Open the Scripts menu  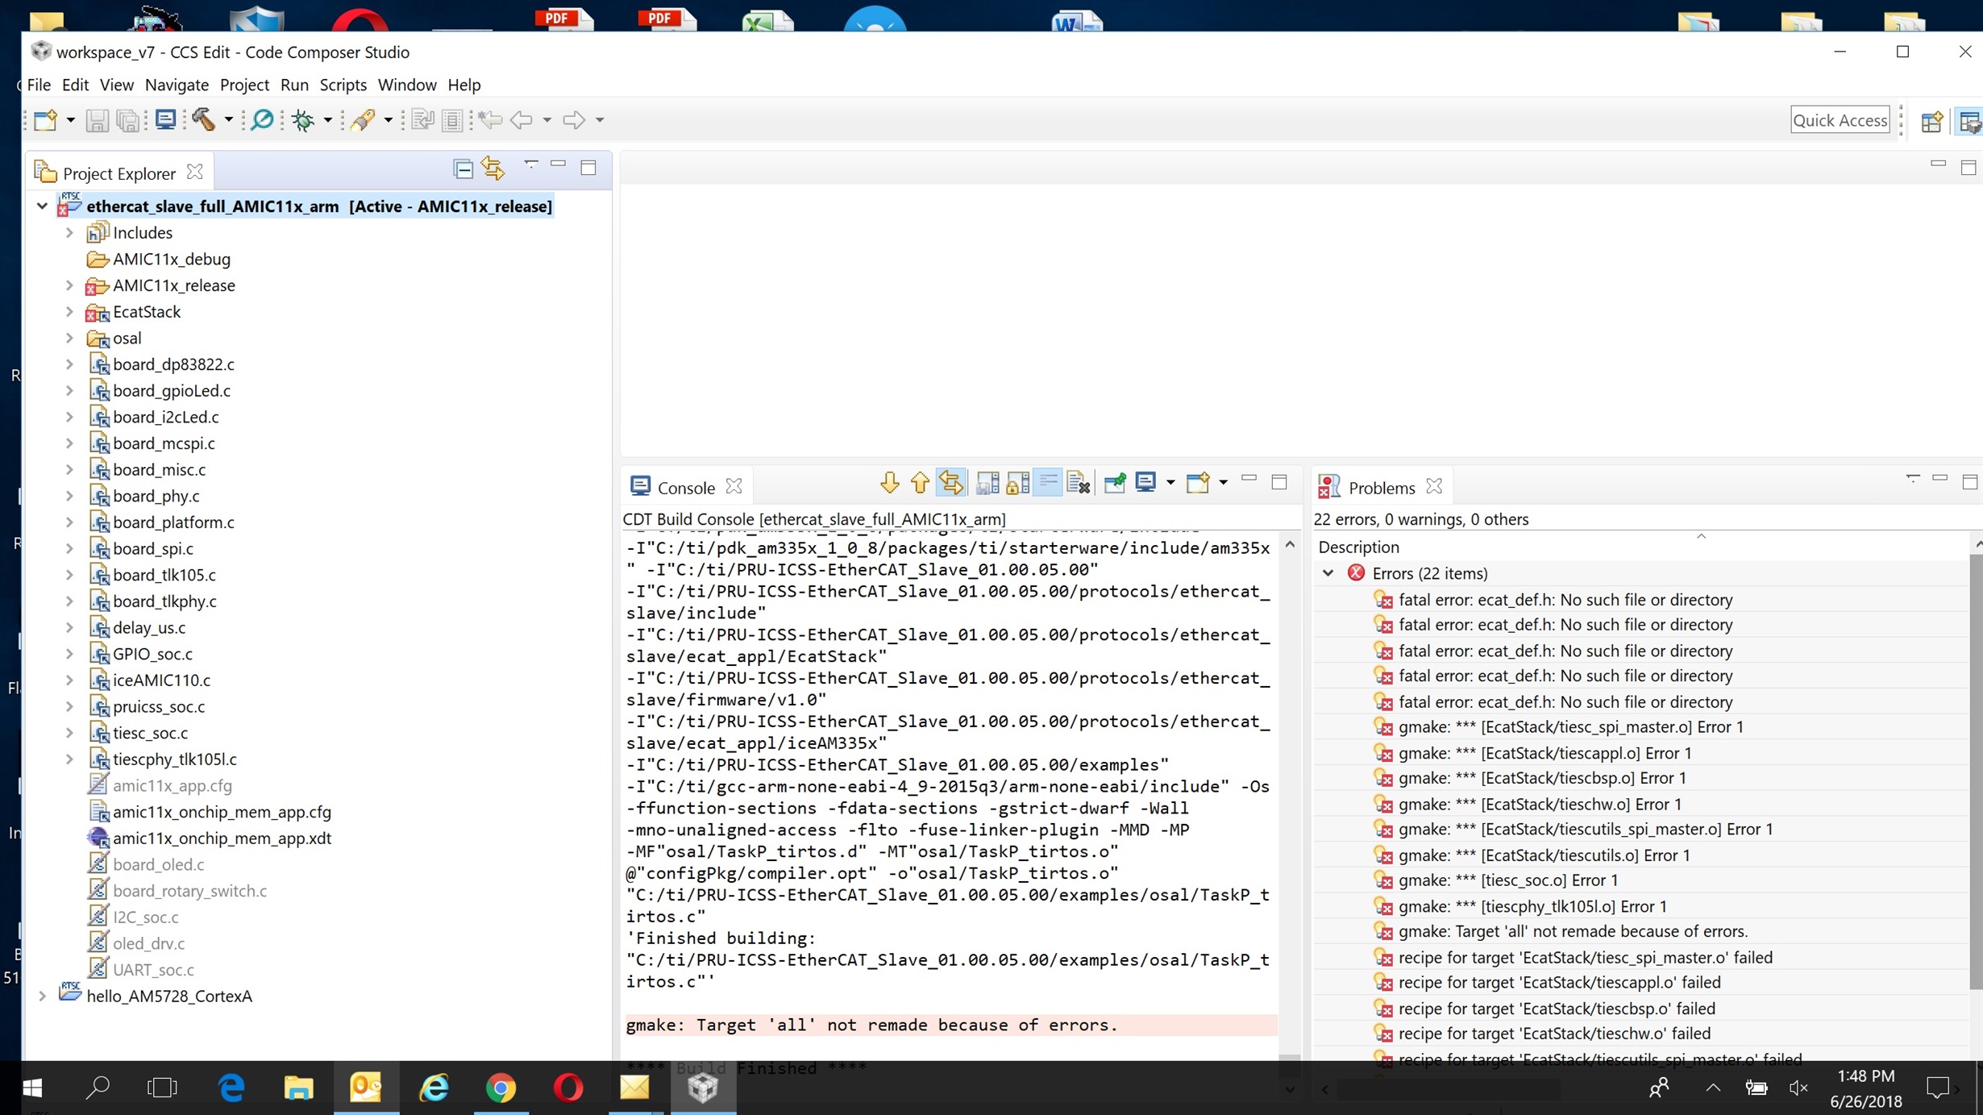coord(343,85)
